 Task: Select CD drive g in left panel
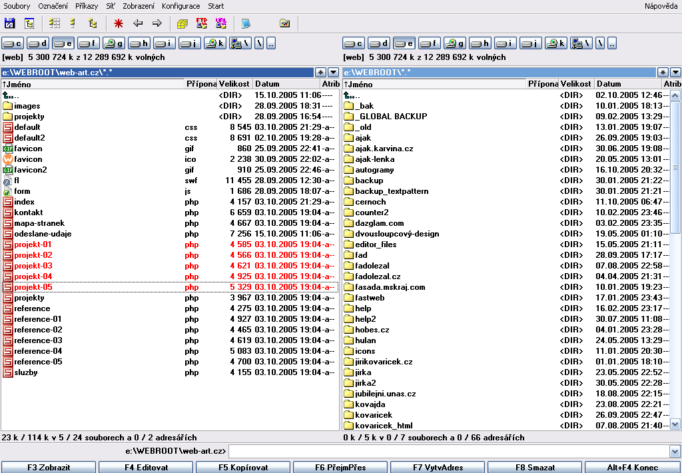[x=115, y=44]
